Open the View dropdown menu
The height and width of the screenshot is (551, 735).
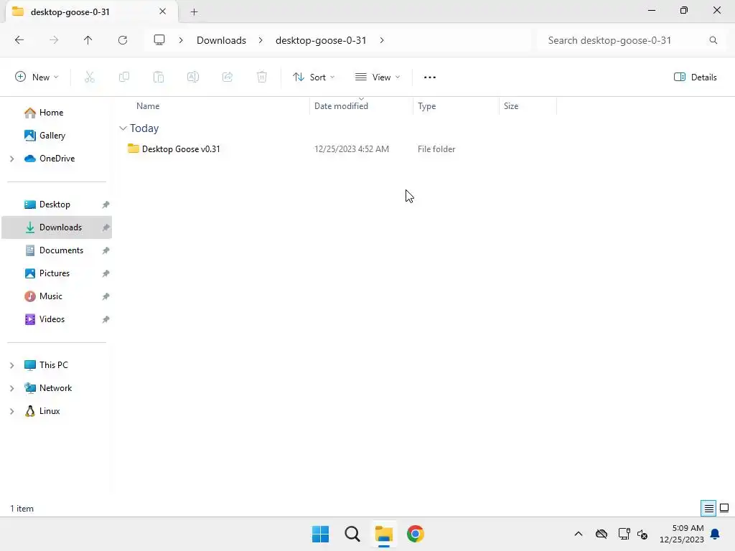(378, 77)
